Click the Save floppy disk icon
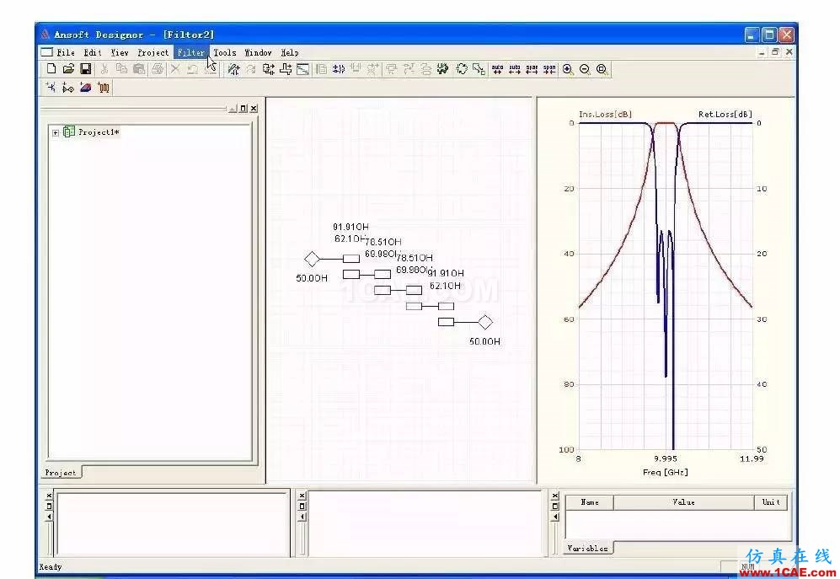 click(85, 68)
